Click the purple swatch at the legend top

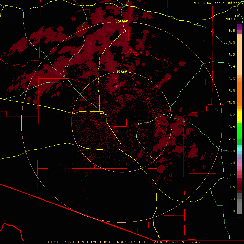pos(239,27)
